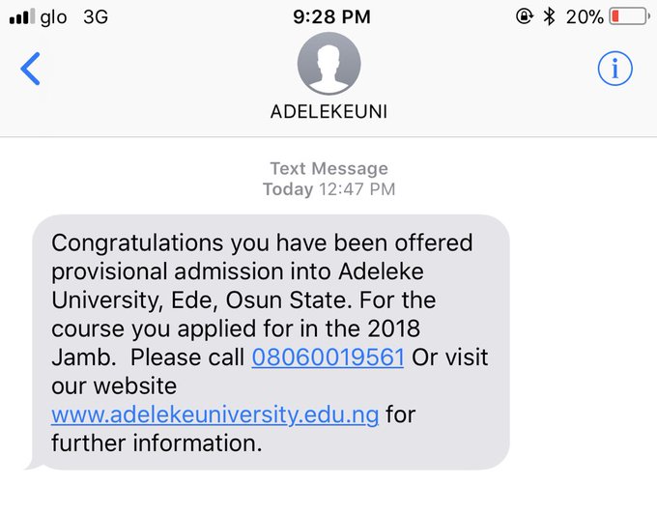Tap the blank area below the message
This screenshot has height=514, width=657.
click(x=328, y=493)
